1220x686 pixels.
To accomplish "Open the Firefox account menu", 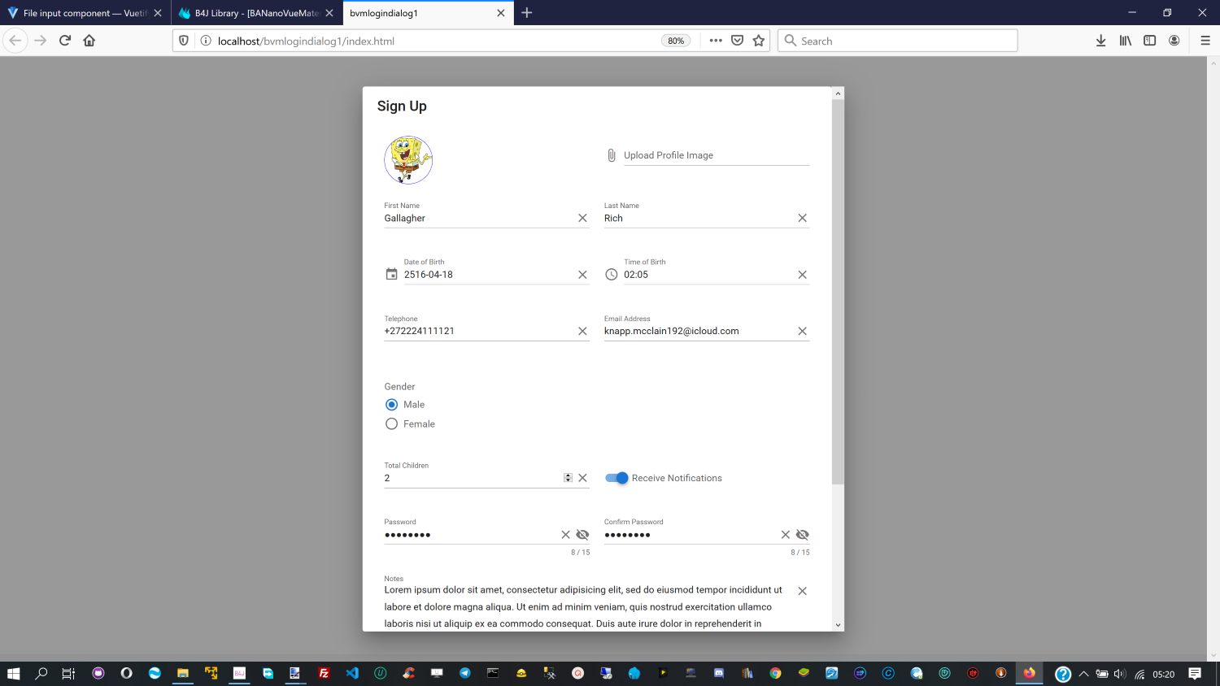I will 1174,41.
